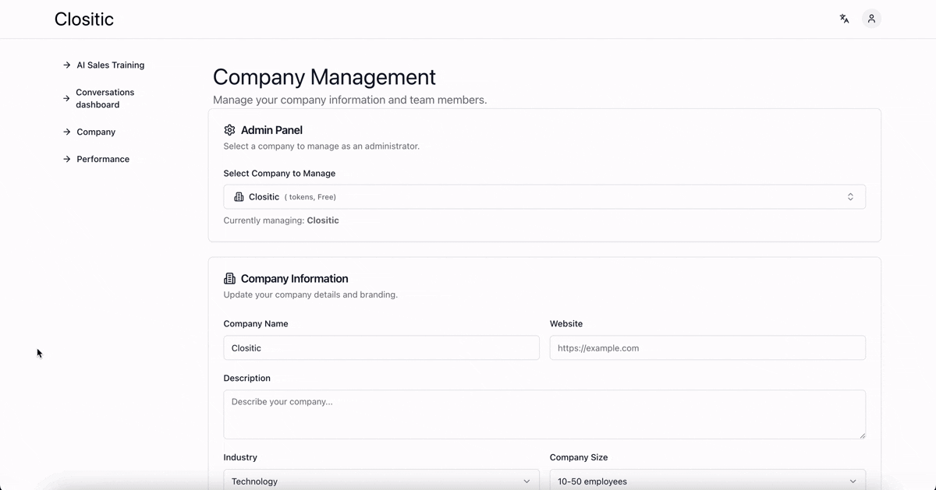This screenshot has width=936, height=490.
Task: Focus the Website URL input field
Action: tap(707, 348)
